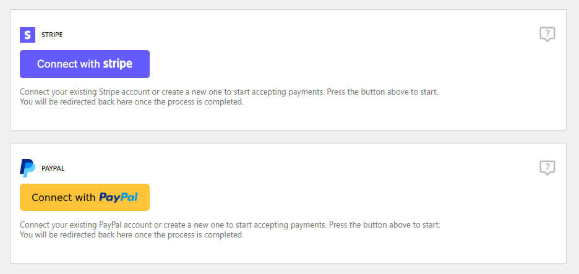Viewport: 579px width, 274px height.
Task: Click the stripe wordmark inside purple button
Action: pyautogui.click(x=118, y=64)
